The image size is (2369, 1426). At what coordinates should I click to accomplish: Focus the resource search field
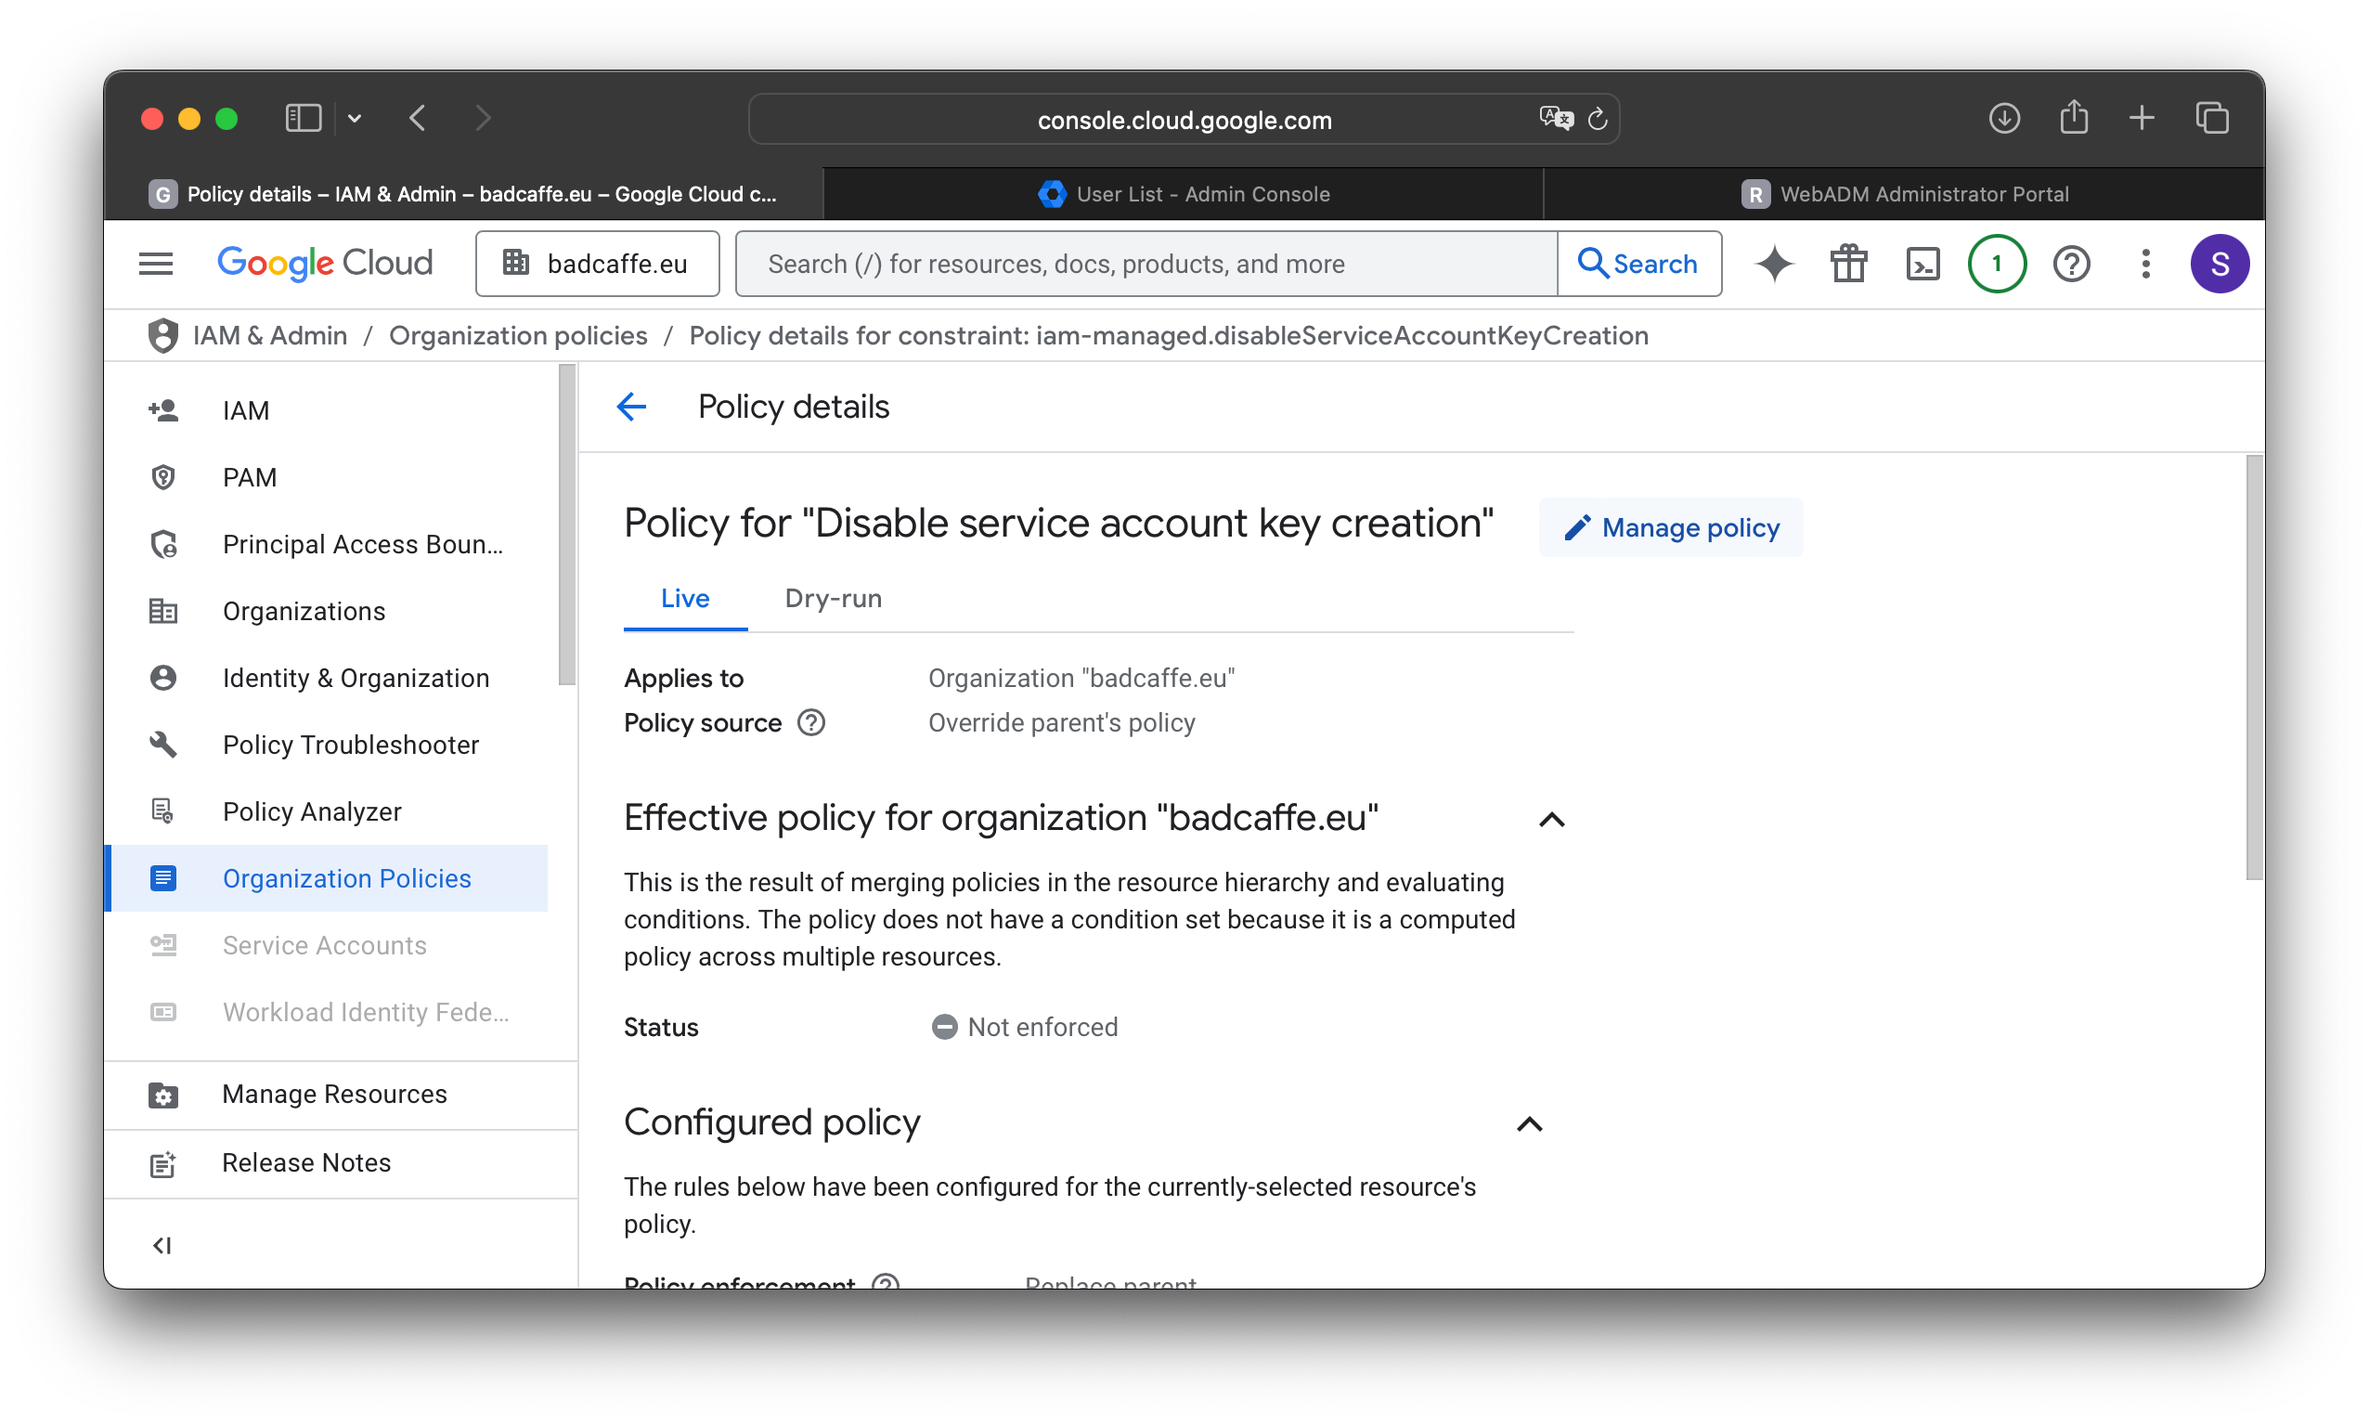(x=1146, y=264)
